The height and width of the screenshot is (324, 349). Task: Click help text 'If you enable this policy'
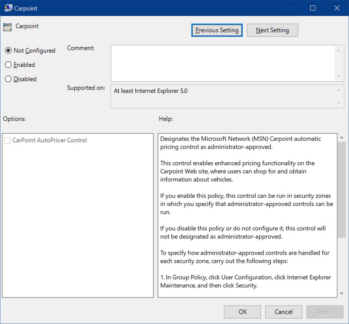point(192,196)
